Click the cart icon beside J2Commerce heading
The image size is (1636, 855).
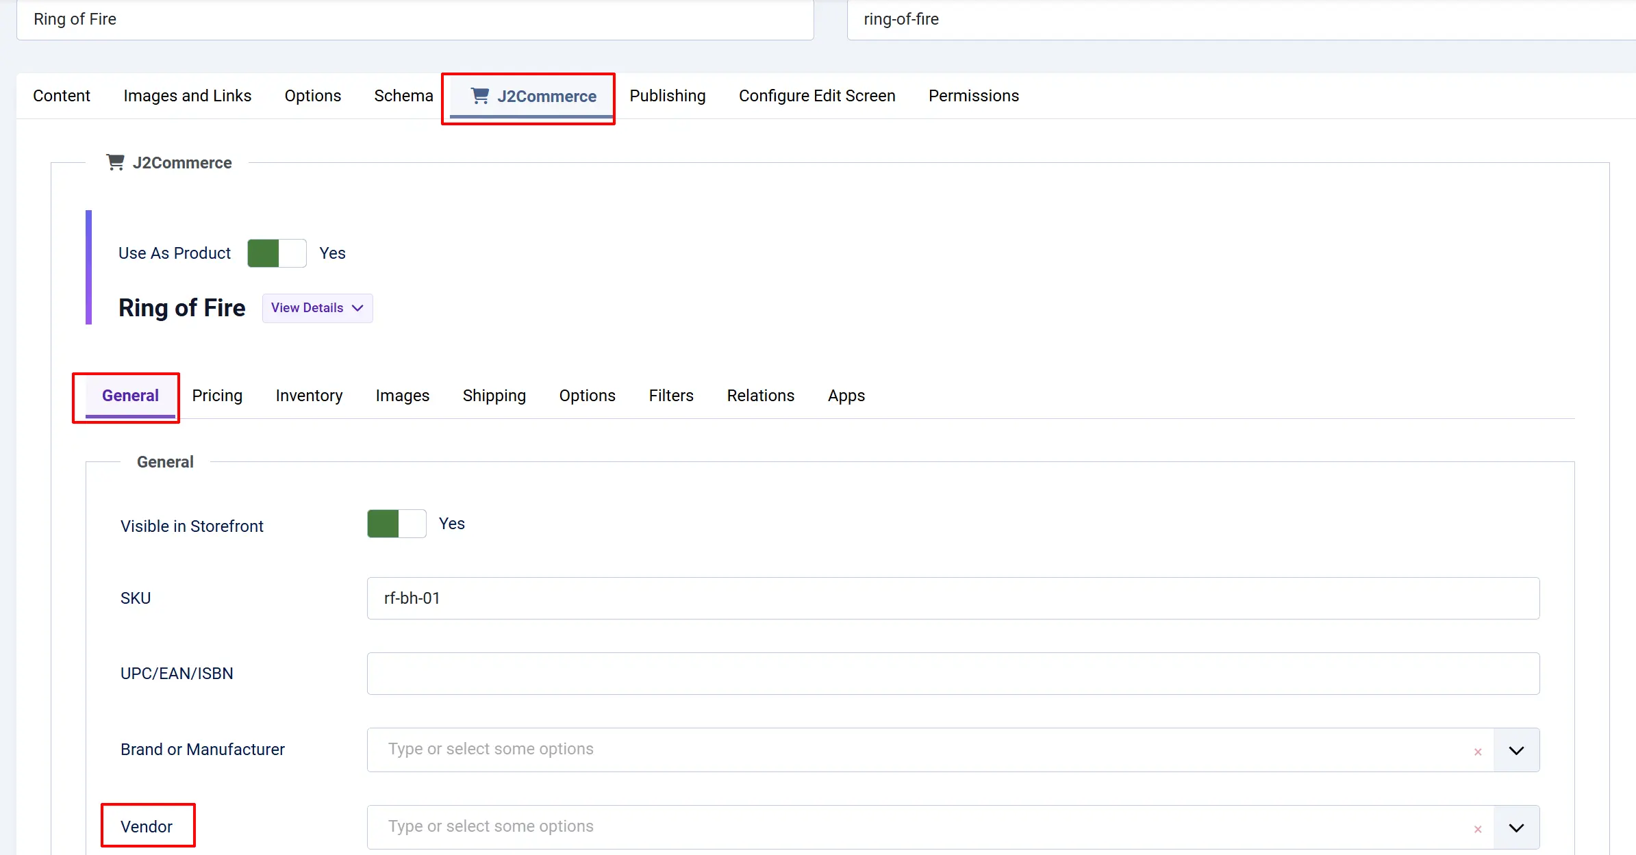tap(115, 162)
